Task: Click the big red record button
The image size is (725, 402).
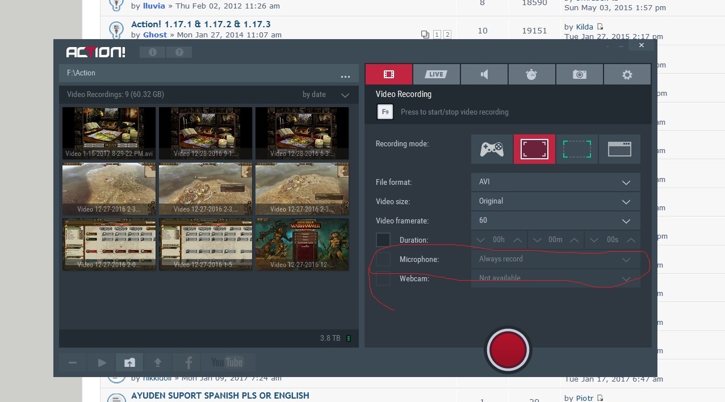Action: (508, 350)
